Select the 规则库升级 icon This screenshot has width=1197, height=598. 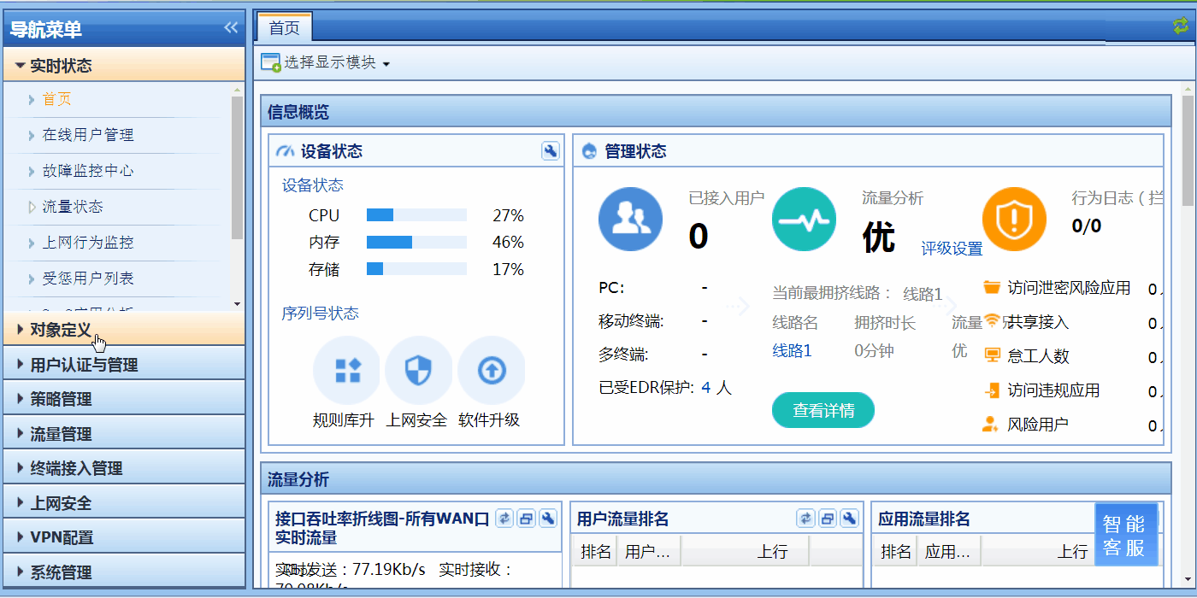346,370
